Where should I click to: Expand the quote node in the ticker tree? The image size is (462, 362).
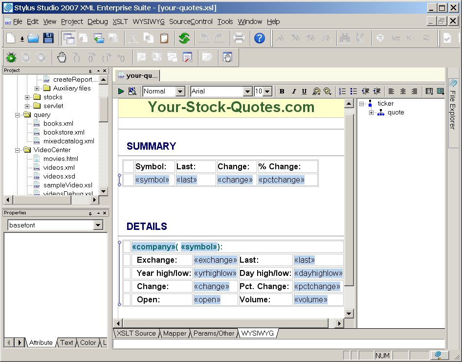371,113
